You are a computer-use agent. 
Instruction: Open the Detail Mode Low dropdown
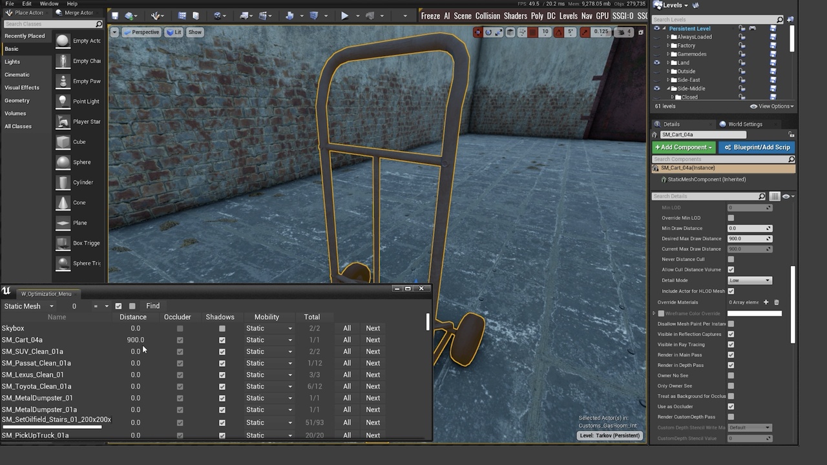click(x=749, y=280)
